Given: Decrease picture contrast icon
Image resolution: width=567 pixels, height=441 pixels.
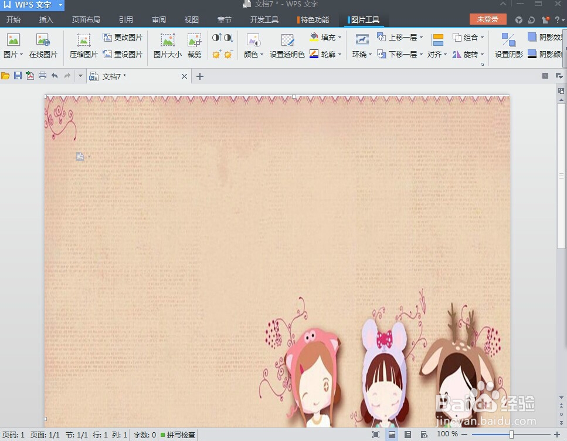Looking at the screenshot, I should click(228, 38).
